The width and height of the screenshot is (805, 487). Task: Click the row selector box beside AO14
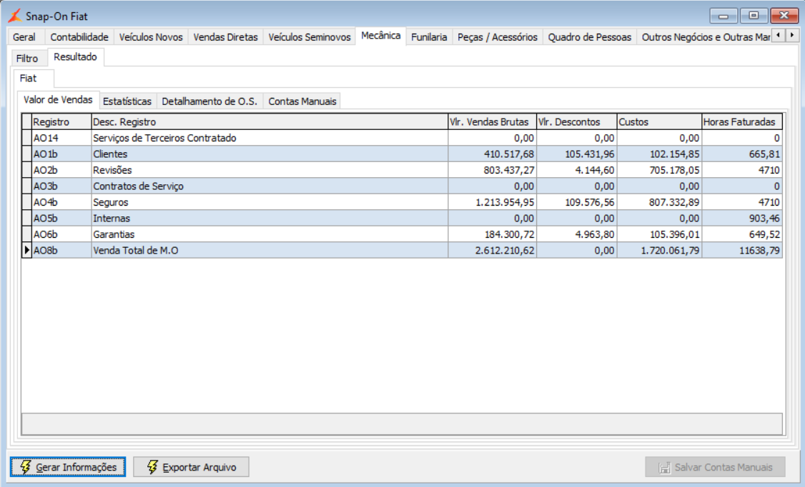coord(26,138)
